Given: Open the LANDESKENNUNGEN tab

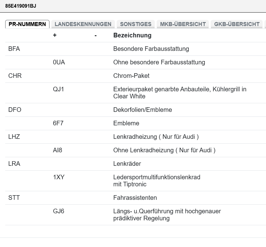Looking at the screenshot, I should coord(83,24).
